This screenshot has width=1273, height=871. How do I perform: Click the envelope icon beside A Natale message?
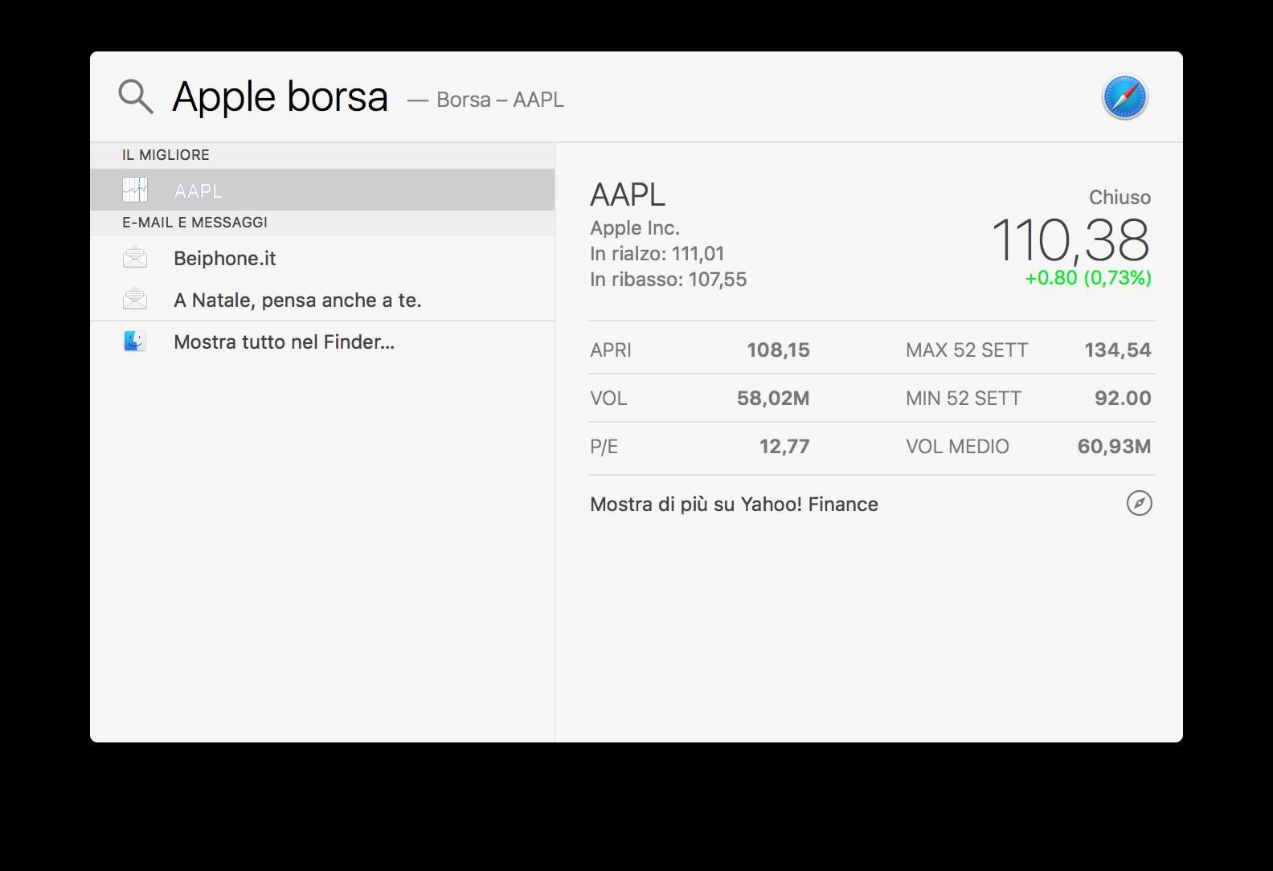point(135,300)
